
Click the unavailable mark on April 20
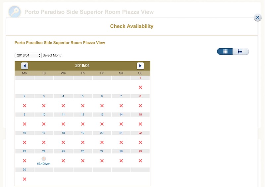point(102,143)
